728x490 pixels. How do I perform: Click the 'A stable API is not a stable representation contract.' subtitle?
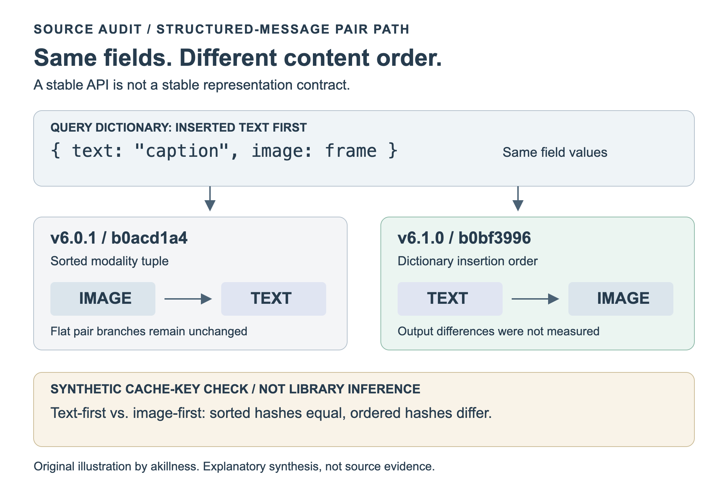[192, 85]
